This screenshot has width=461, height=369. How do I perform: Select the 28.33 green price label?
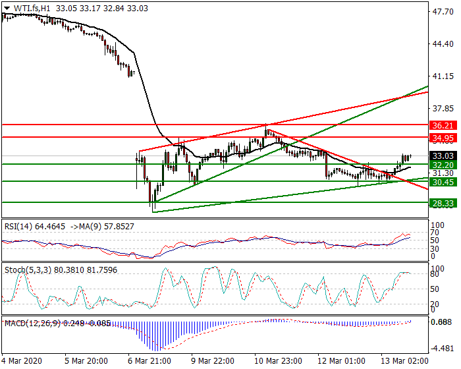[x=443, y=203]
